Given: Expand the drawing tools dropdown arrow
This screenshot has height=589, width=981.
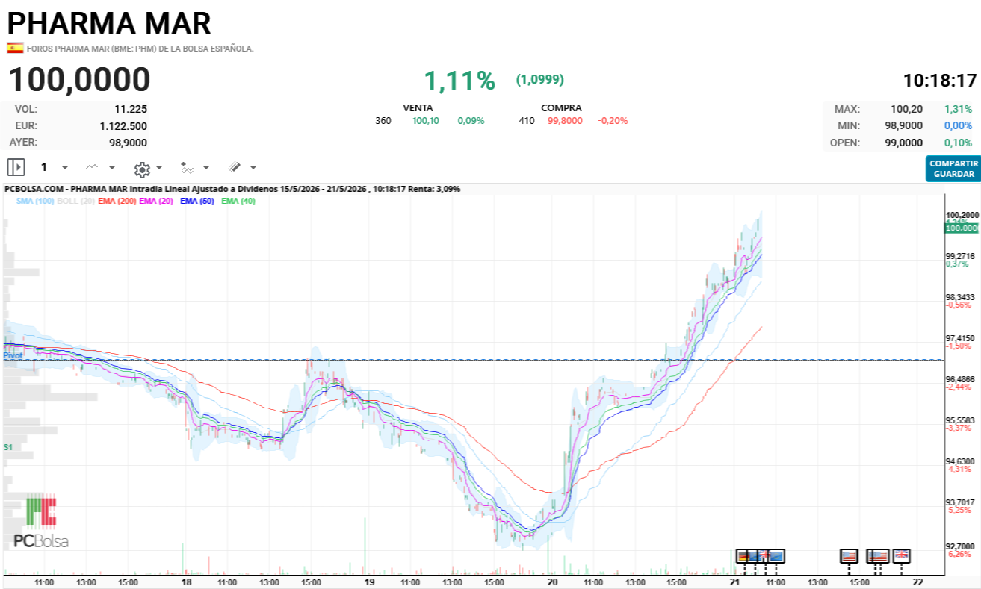Looking at the screenshot, I should [x=253, y=168].
